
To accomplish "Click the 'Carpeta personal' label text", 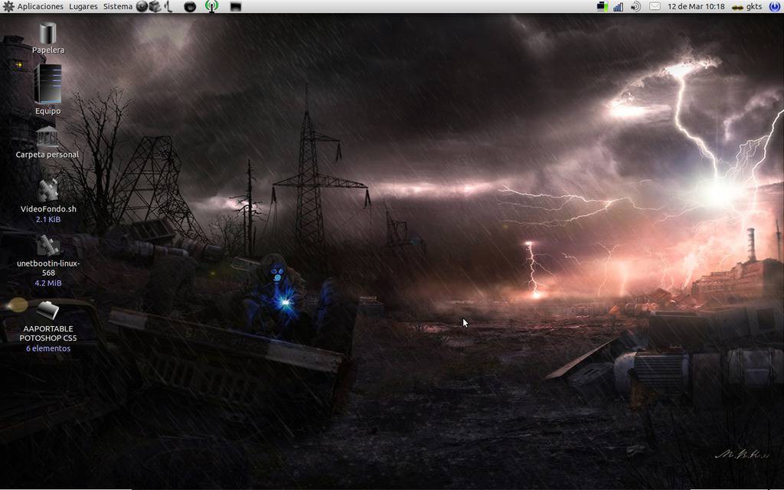I will click(47, 155).
